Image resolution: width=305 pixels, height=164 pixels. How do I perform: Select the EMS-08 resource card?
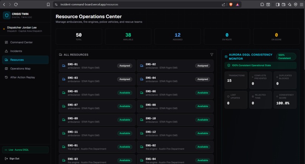tap(175, 106)
